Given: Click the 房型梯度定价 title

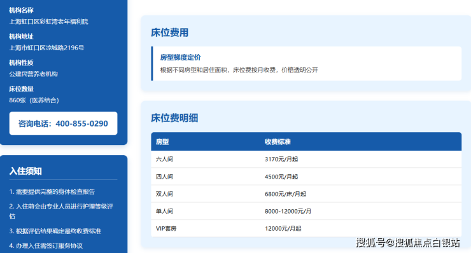Looking at the screenshot, I should tap(180, 57).
